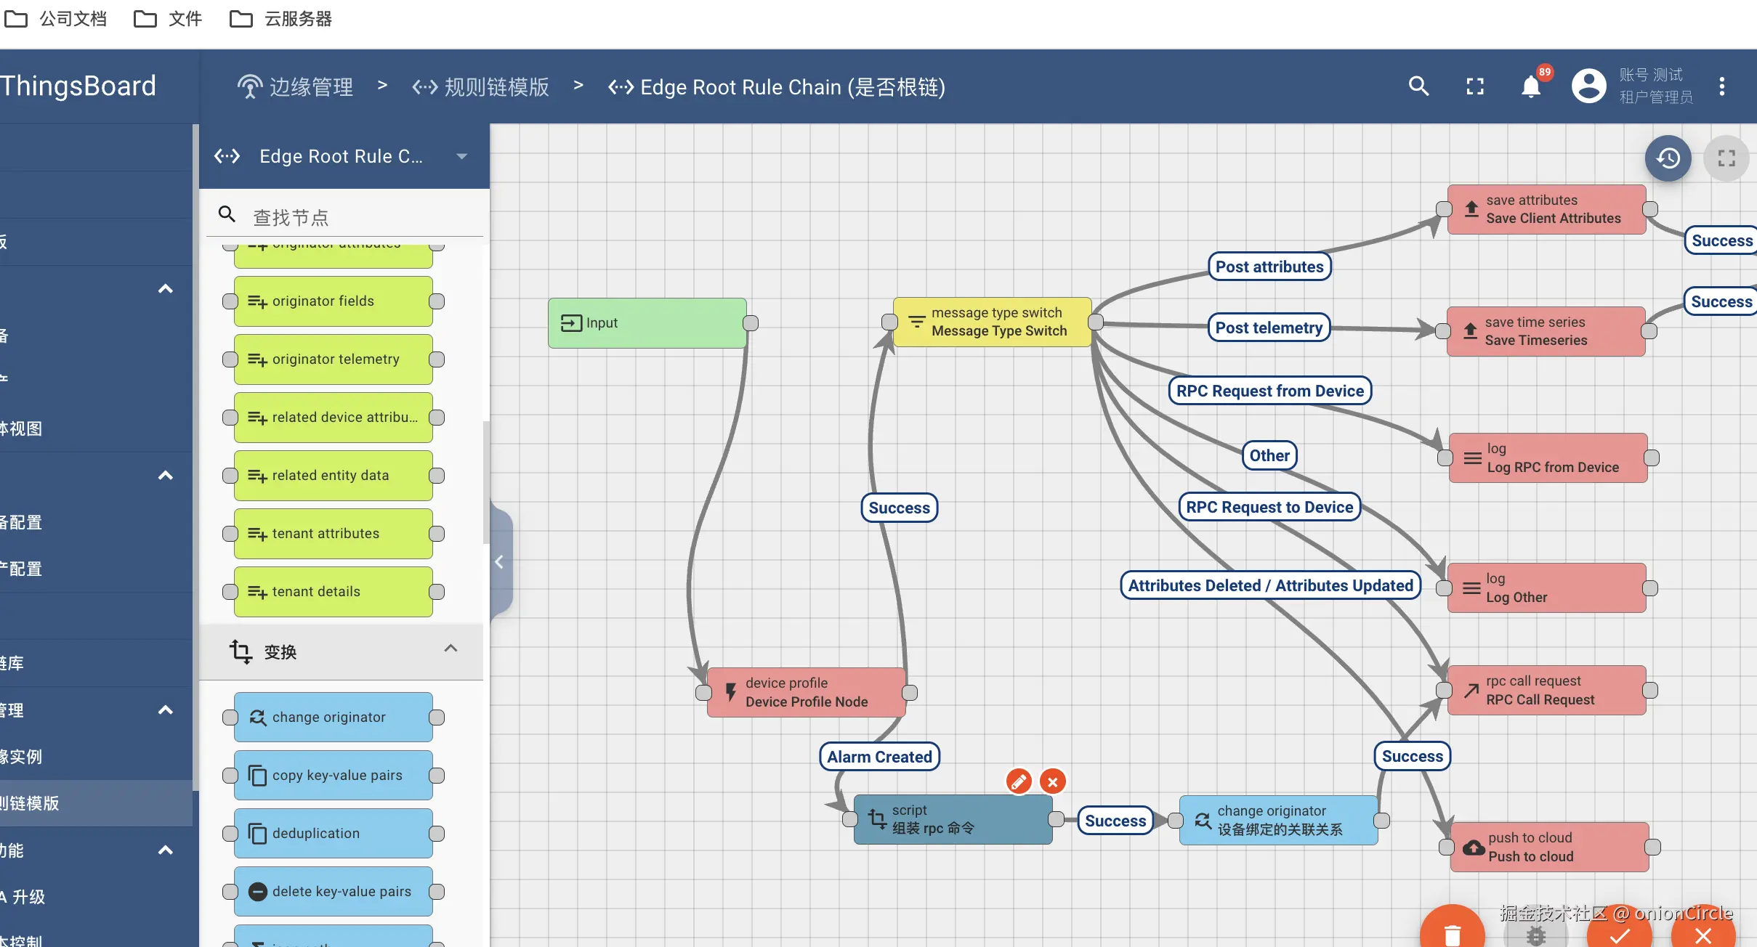The width and height of the screenshot is (1757, 947).
Task: Click 边缘管理 breadcrumb link
Action: click(310, 87)
